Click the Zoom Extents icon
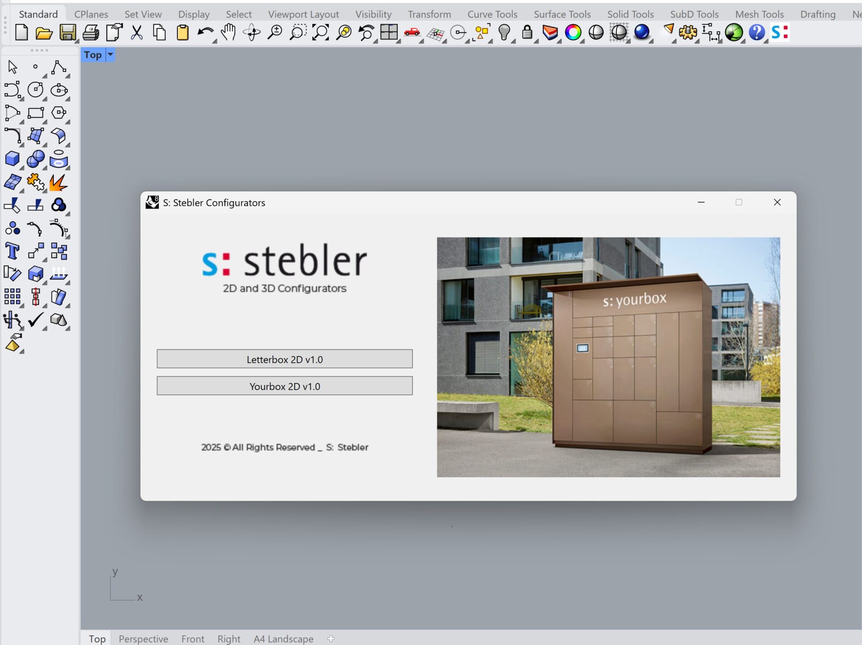 321,33
